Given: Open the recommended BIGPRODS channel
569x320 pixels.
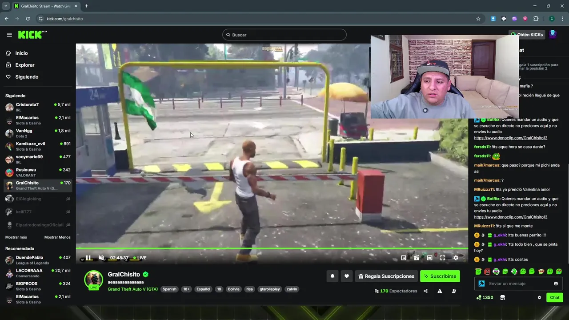Looking at the screenshot, I should pyautogui.click(x=38, y=286).
